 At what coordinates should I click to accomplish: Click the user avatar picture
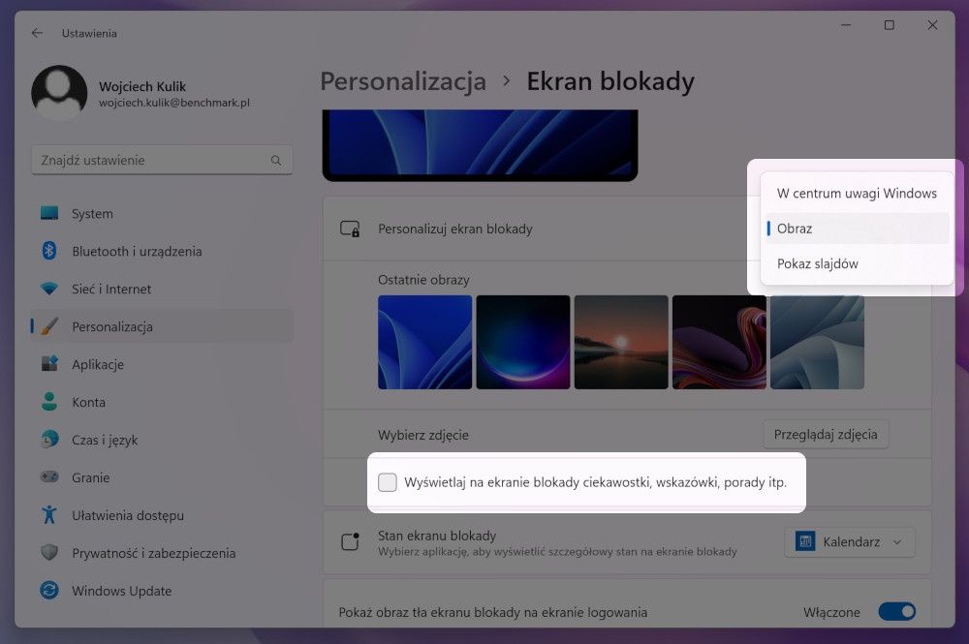pyautogui.click(x=59, y=93)
